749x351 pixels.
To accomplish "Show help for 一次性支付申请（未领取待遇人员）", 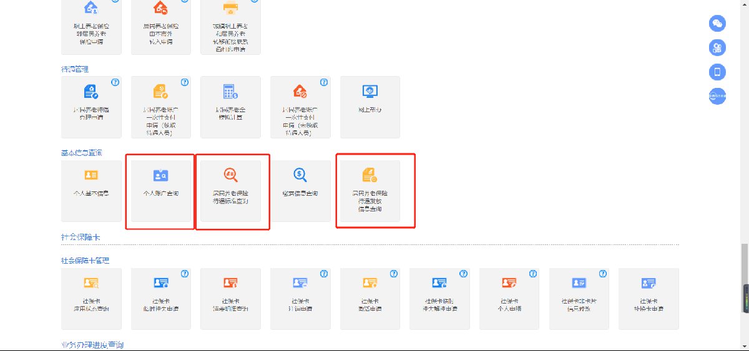I will pyautogui.click(x=324, y=82).
